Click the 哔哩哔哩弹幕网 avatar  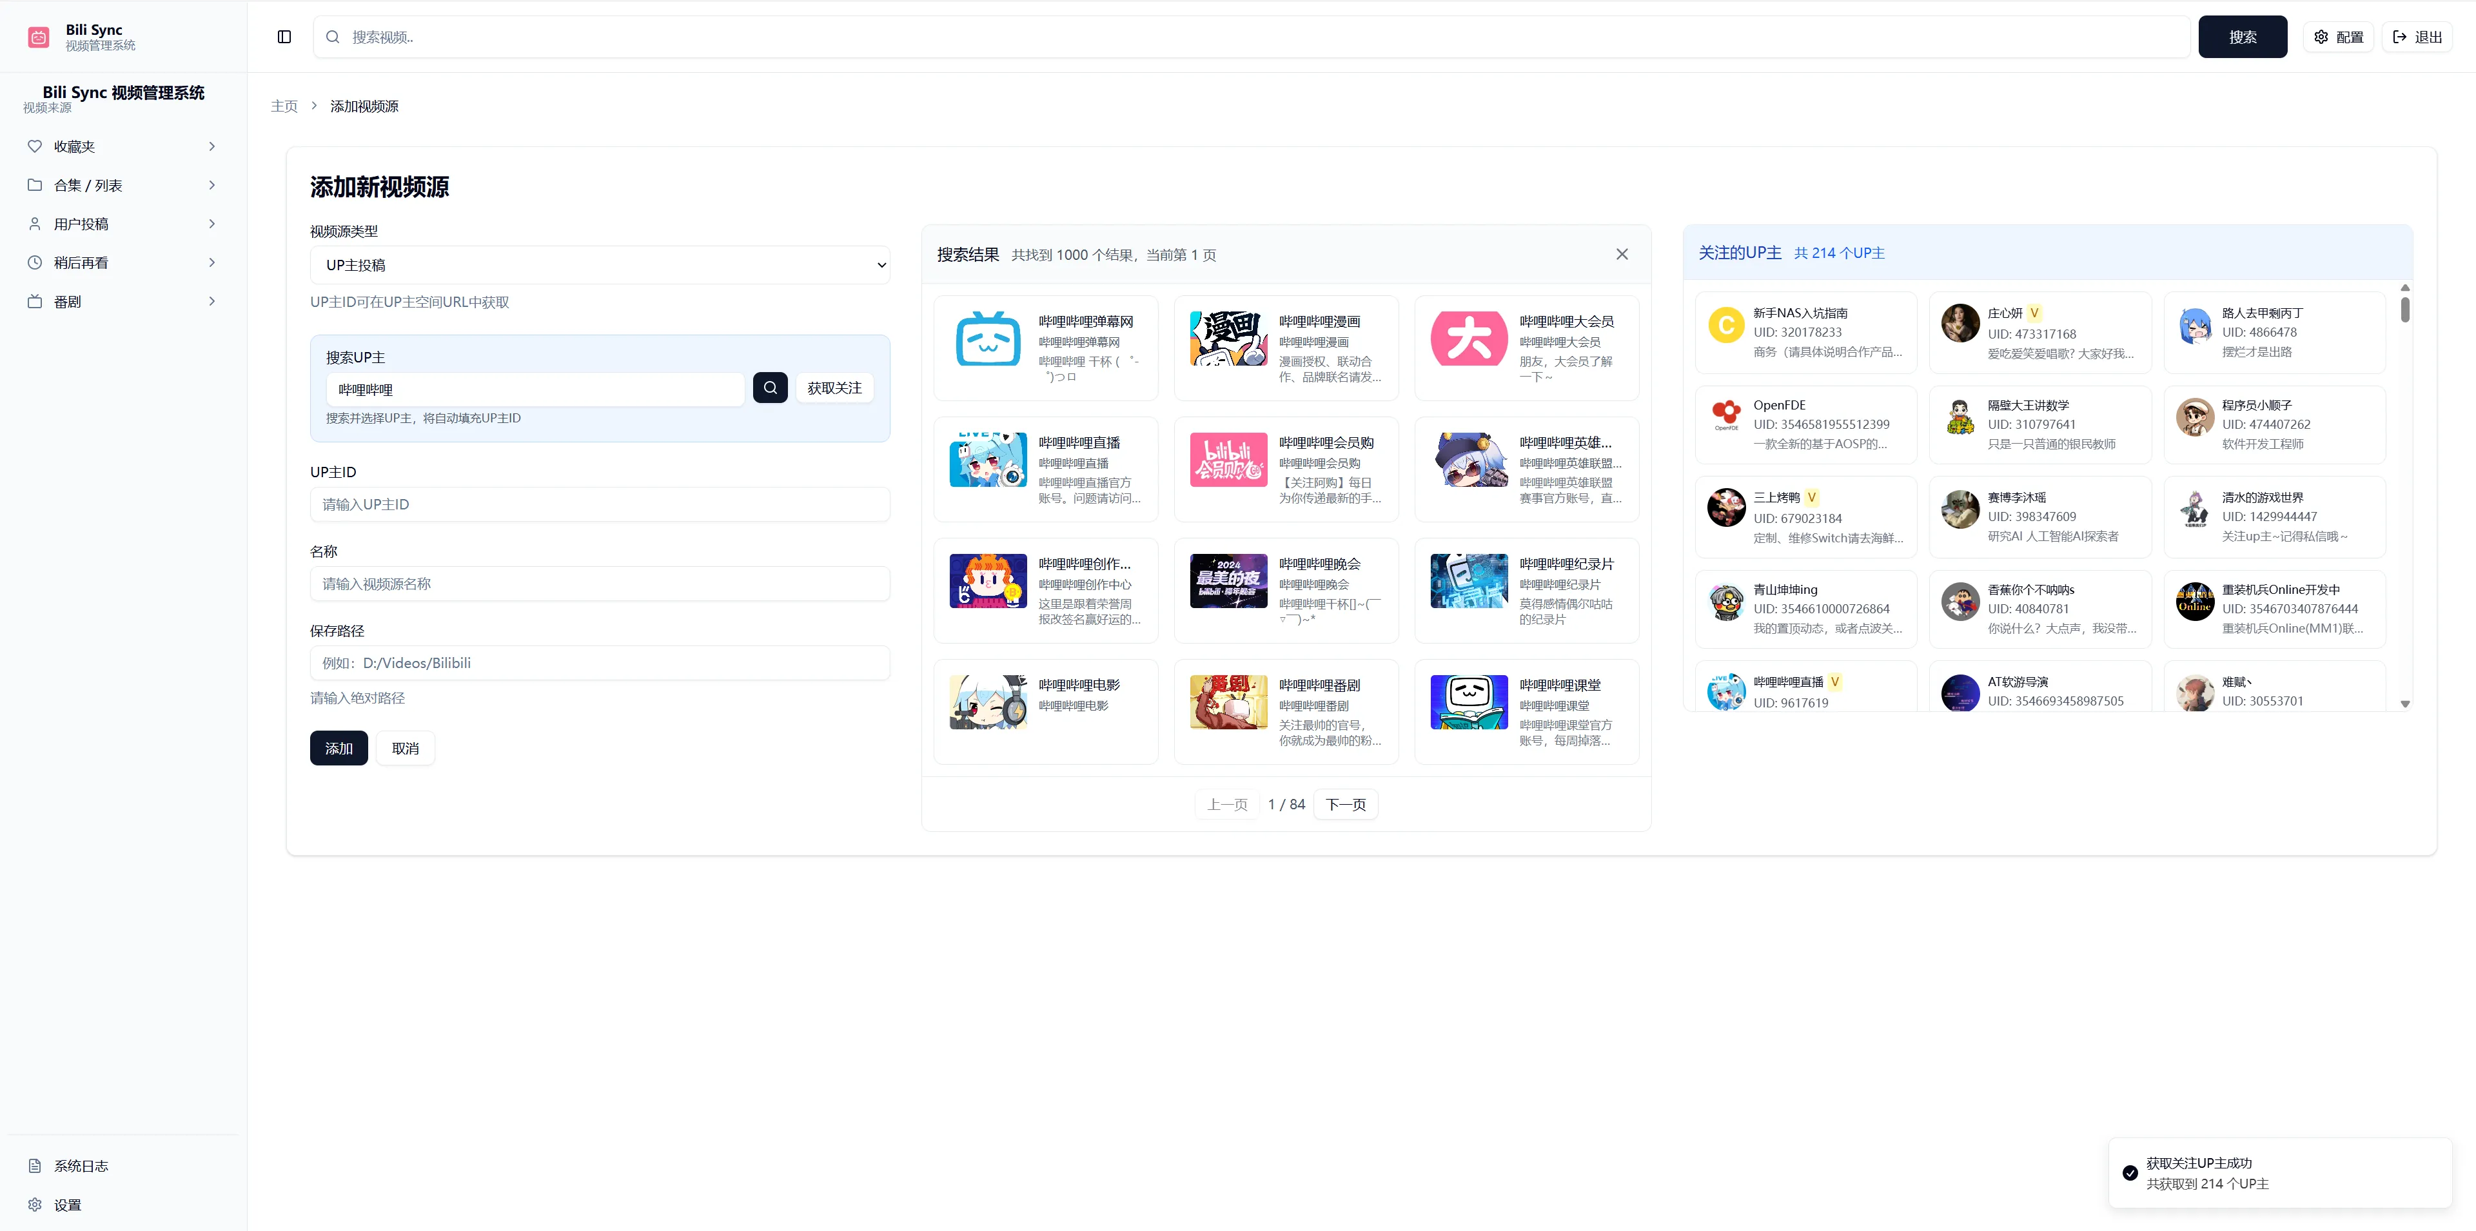[988, 339]
